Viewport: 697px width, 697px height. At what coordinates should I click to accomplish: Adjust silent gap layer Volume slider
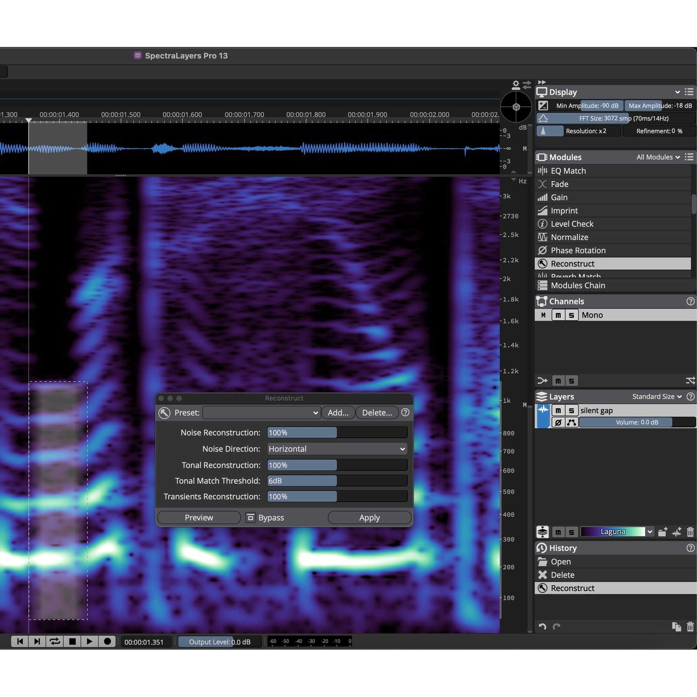click(x=637, y=422)
